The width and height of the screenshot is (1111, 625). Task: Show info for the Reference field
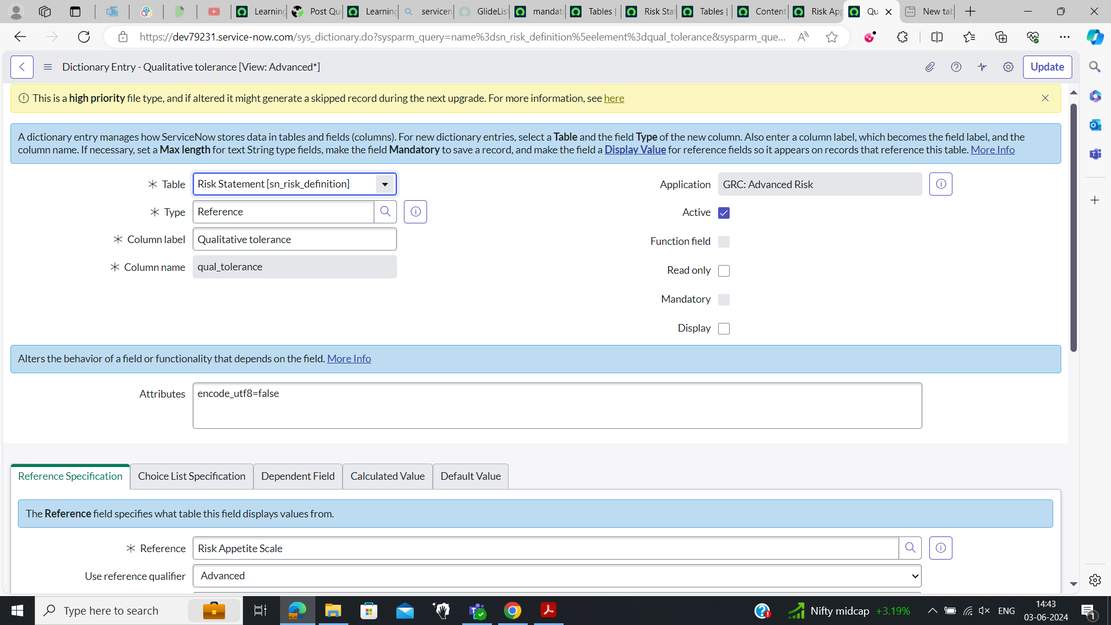tap(941, 548)
